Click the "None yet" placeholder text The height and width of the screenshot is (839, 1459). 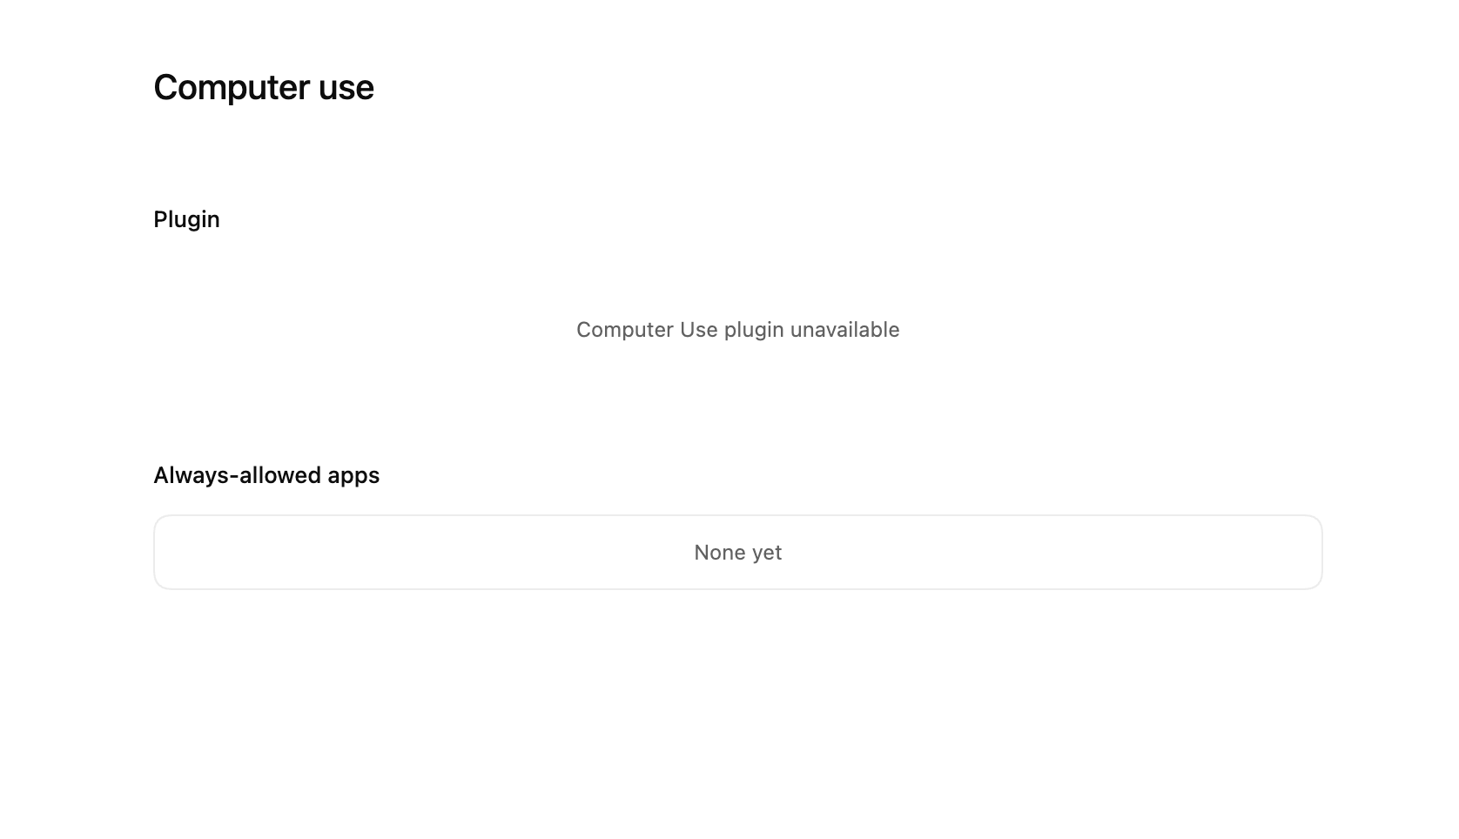pos(737,553)
